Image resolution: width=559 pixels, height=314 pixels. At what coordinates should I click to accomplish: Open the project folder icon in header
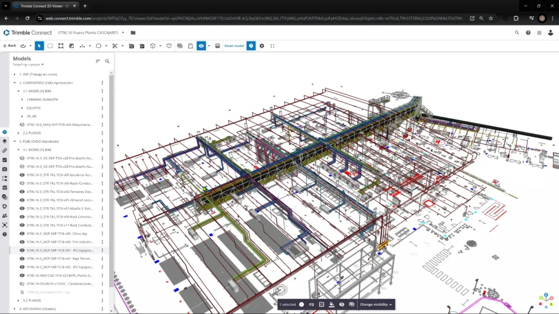(133, 33)
